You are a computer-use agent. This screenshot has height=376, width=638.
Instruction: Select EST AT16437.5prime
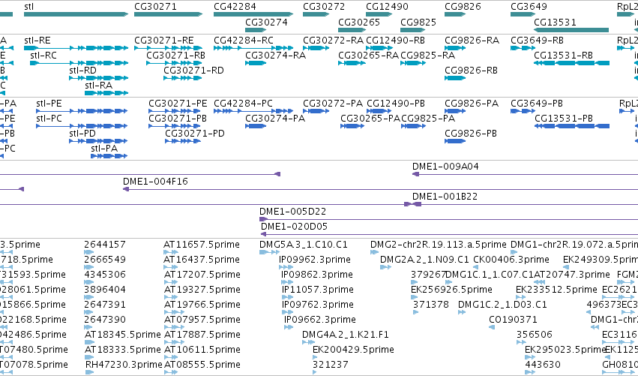[202, 260]
